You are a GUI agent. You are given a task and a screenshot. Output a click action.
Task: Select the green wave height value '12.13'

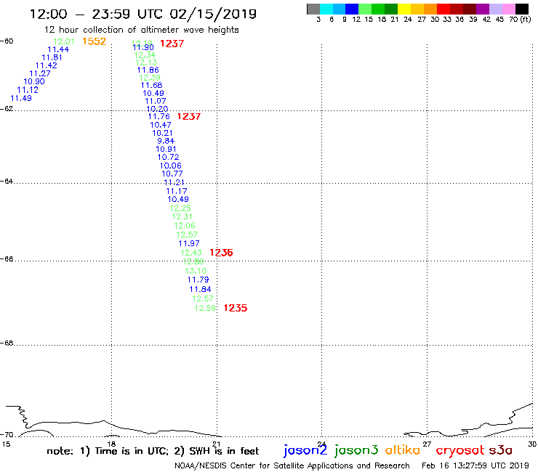click(147, 62)
